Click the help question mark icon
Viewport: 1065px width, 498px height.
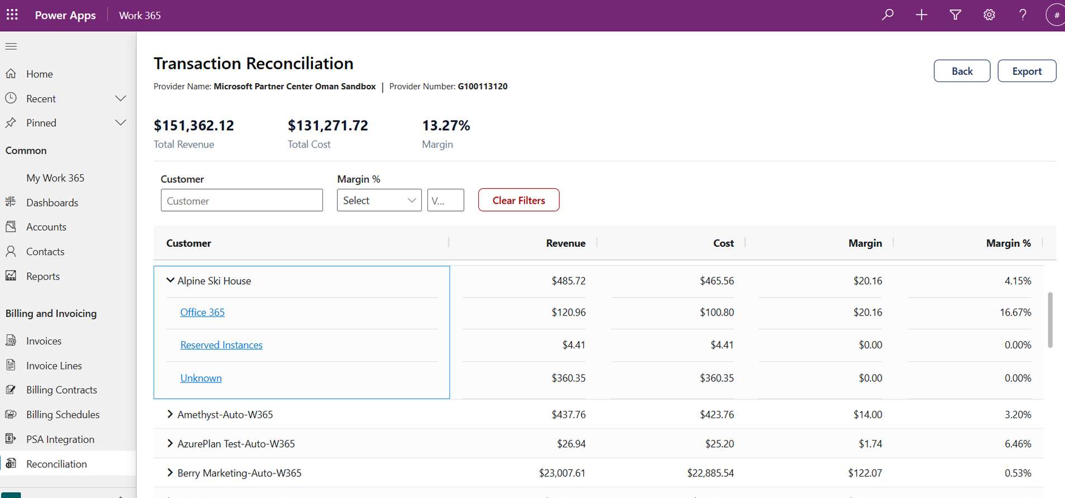point(1023,15)
